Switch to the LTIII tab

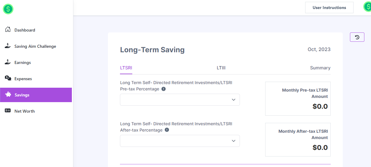[221, 68]
